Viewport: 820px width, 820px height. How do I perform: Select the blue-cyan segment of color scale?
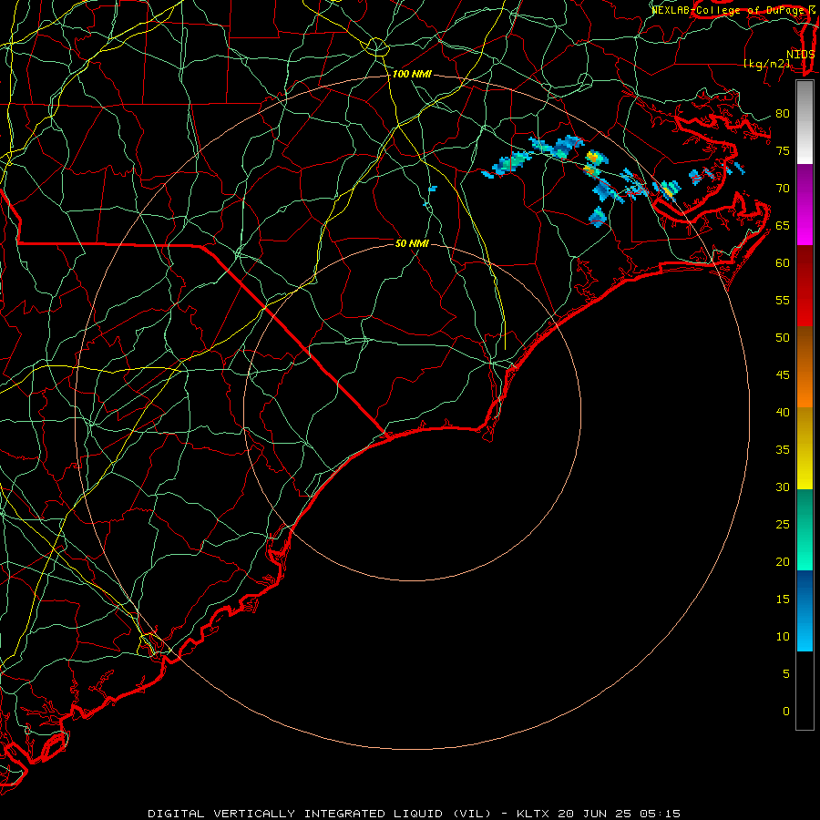click(805, 610)
